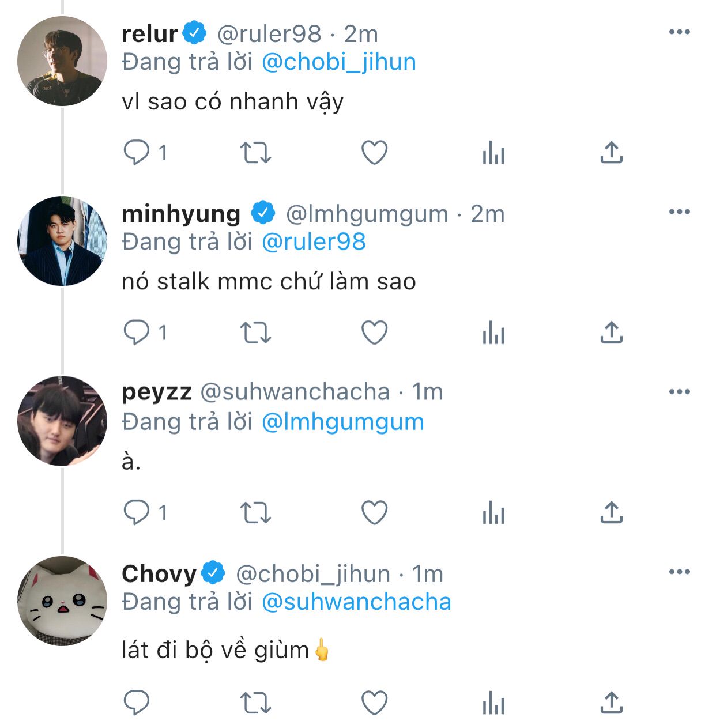The width and height of the screenshot is (716, 725).
Task: View analytics for relur's tweet
Action: [x=493, y=153]
